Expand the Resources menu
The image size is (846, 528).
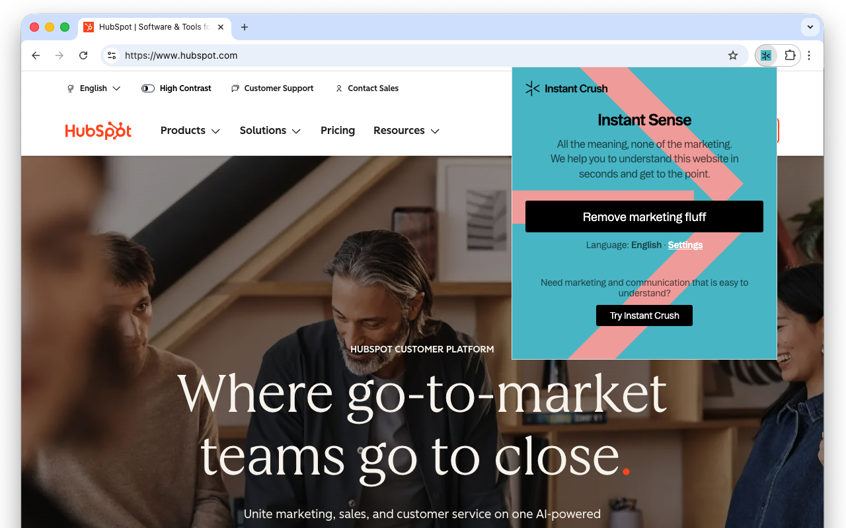click(406, 131)
